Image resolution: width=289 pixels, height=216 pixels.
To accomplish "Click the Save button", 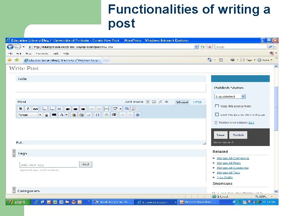I will pos(221,135).
